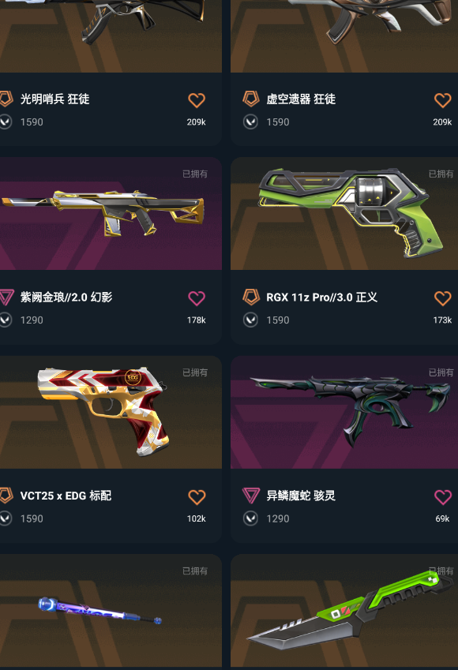Click the tier icon beside RGX 11z Pro//3.0 正义
The width and height of the screenshot is (458, 670).
[x=251, y=297]
